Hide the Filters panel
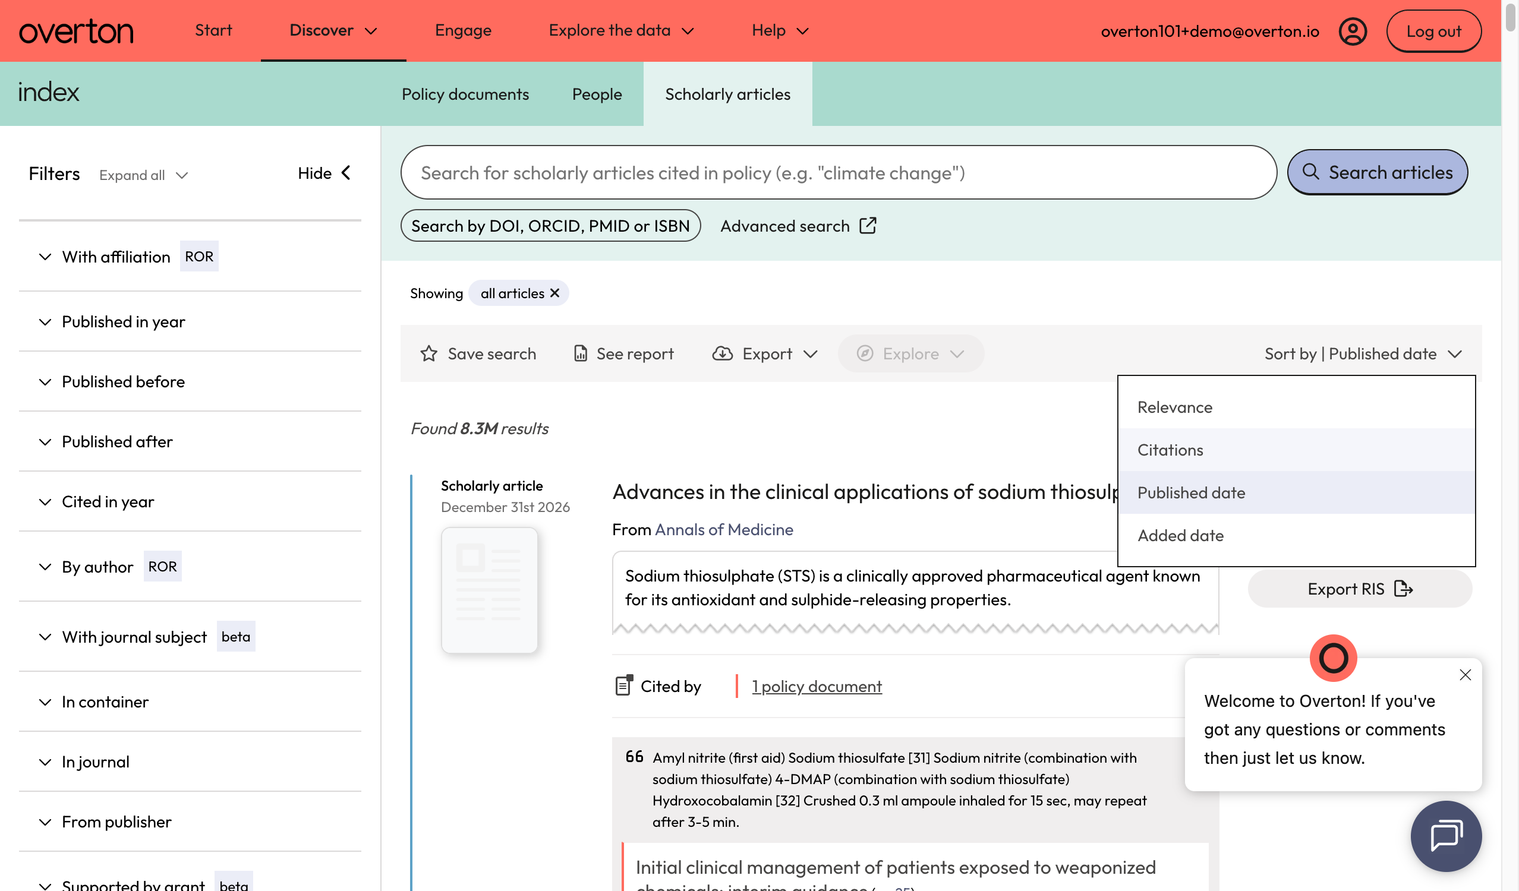Viewport: 1519px width, 891px height. point(324,173)
